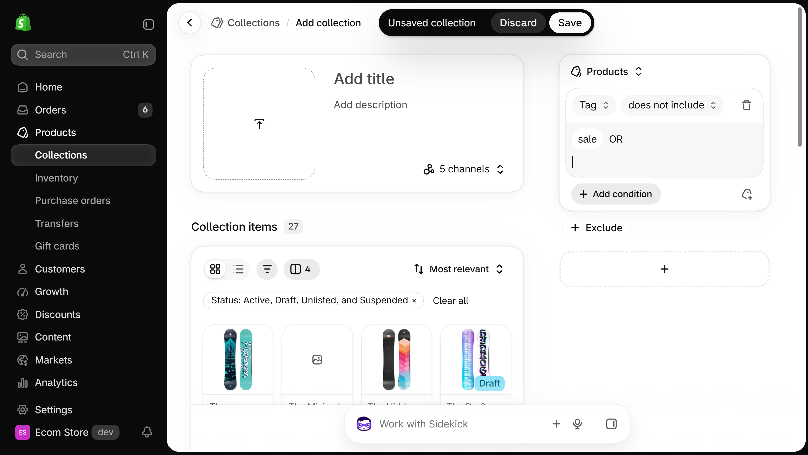Viewport: 808px width, 455px height.
Task: Click the plus icon in Sidekick bar
Action: (x=556, y=424)
